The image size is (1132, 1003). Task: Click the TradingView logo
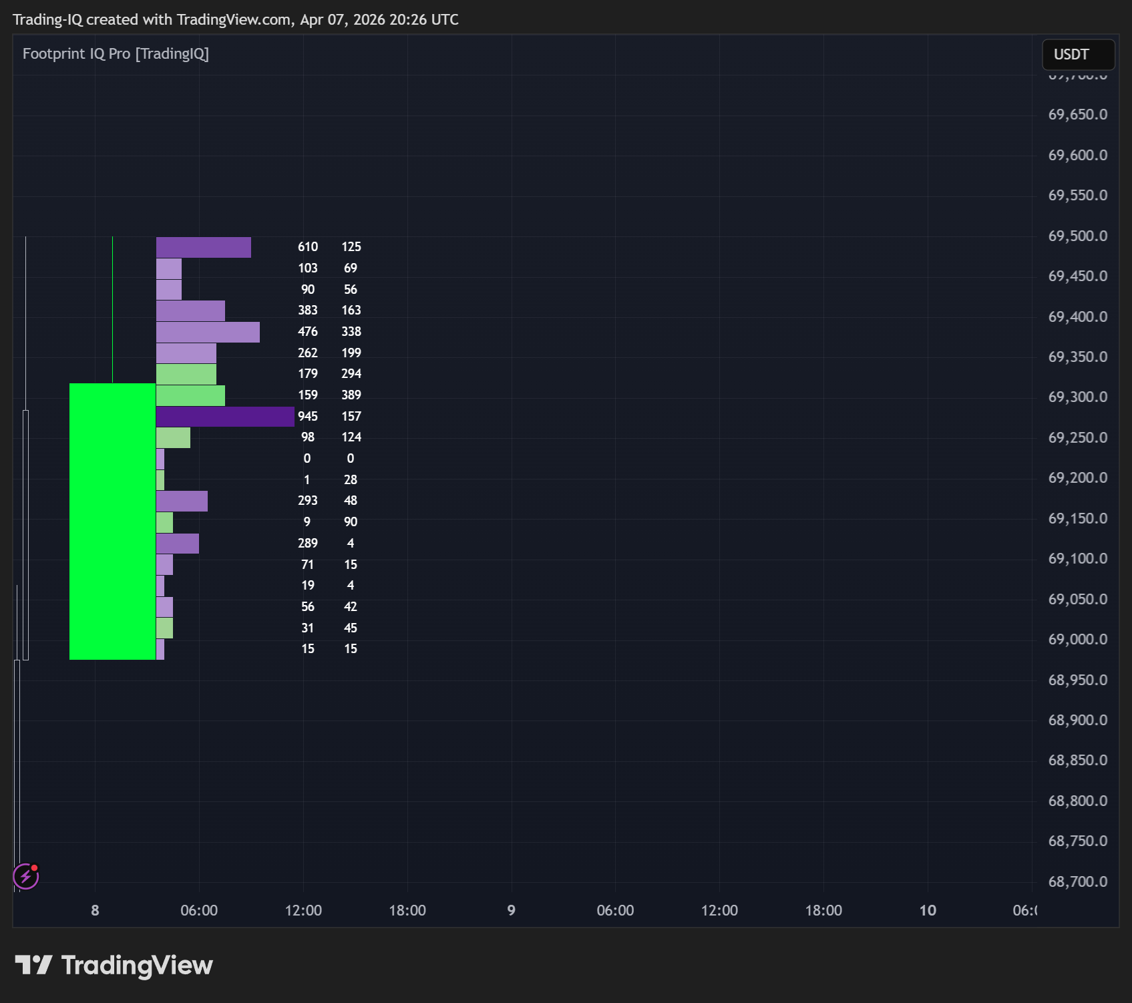[x=114, y=966]
